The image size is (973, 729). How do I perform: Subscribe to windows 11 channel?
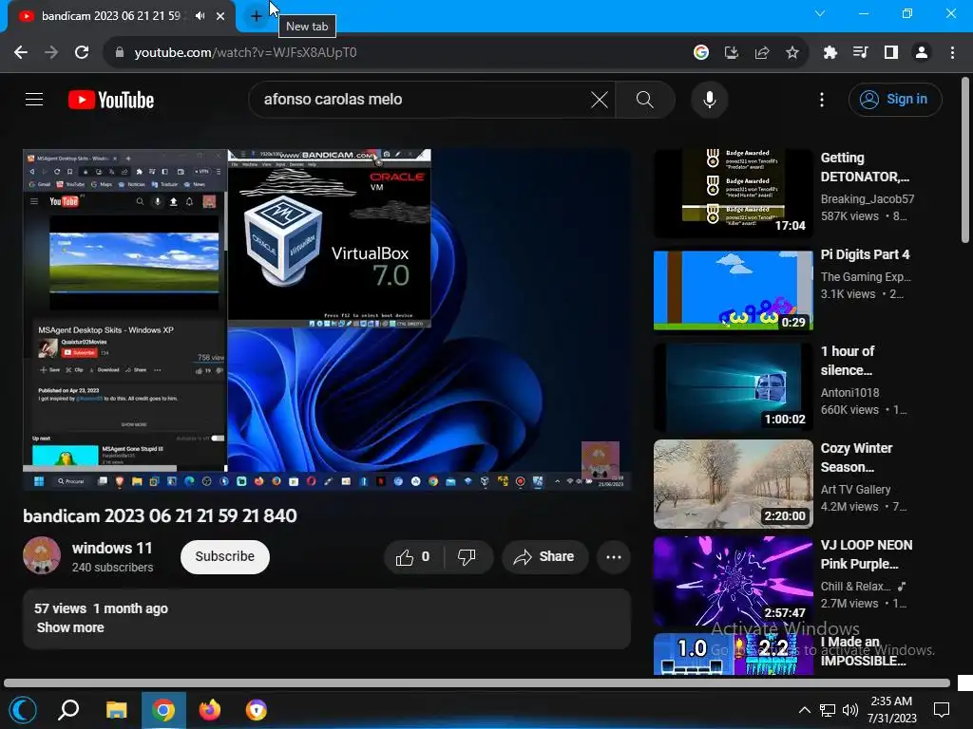tap(224, 556)
